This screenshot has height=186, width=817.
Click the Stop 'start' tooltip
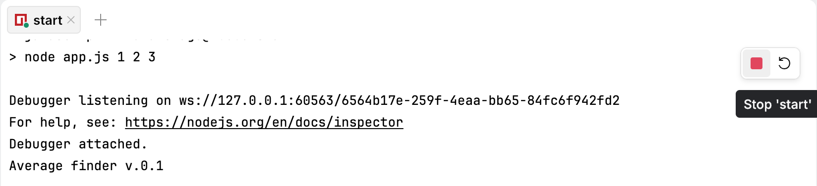click(776, 104)
